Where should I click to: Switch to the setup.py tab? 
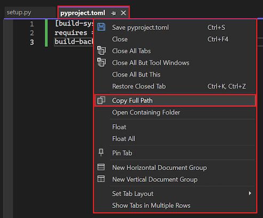click(19, 12)
